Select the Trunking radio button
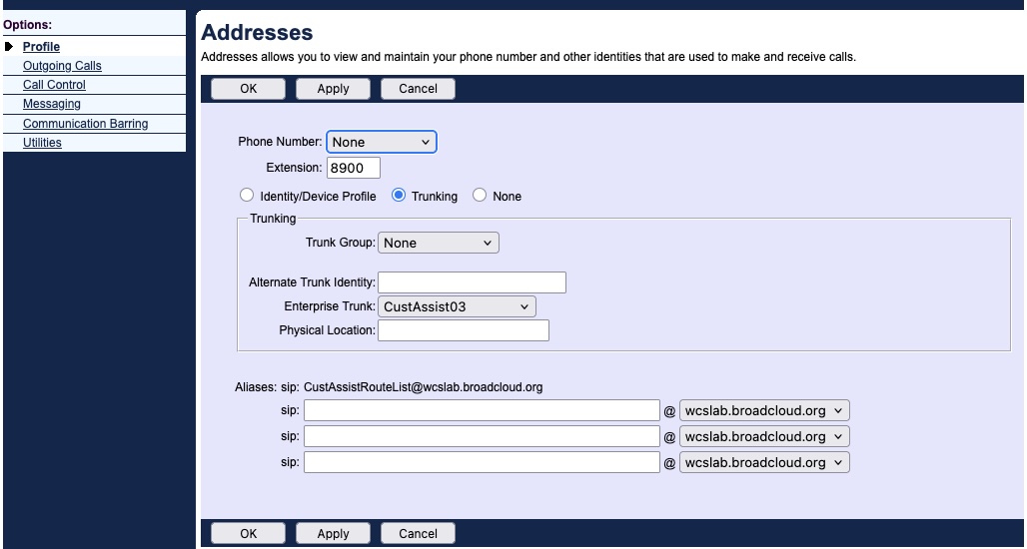The height and width of the screenshot is (549, 1027). point(399,195)
